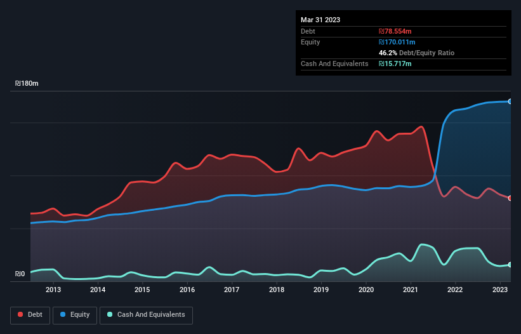
Task: Toggle the Debt series legend button
Action: (30, 315)
